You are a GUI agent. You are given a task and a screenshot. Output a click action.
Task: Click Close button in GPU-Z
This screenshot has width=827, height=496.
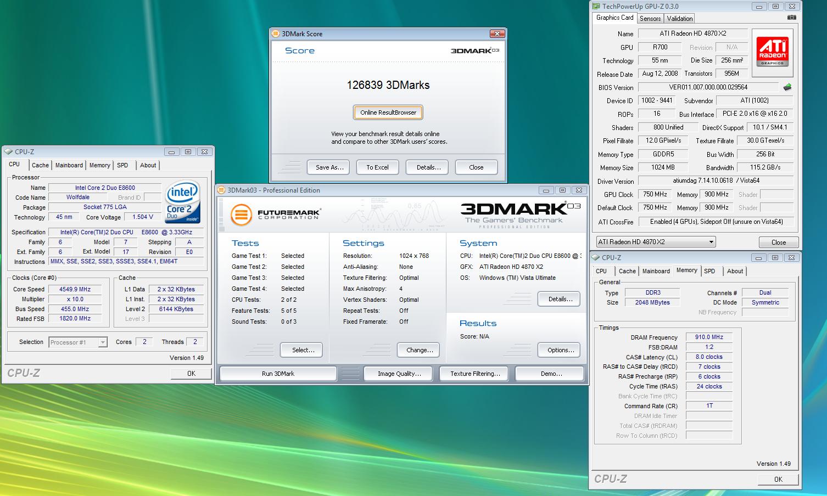pos(778,243)
